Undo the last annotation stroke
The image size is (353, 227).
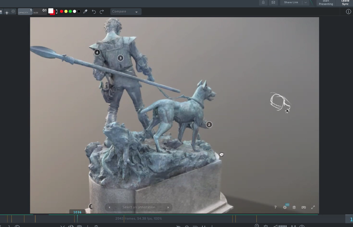point(94,12)
